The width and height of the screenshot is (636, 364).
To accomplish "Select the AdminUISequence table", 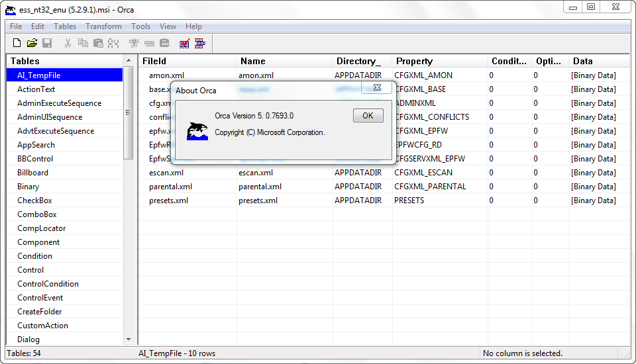I will [x=64, y=117].
